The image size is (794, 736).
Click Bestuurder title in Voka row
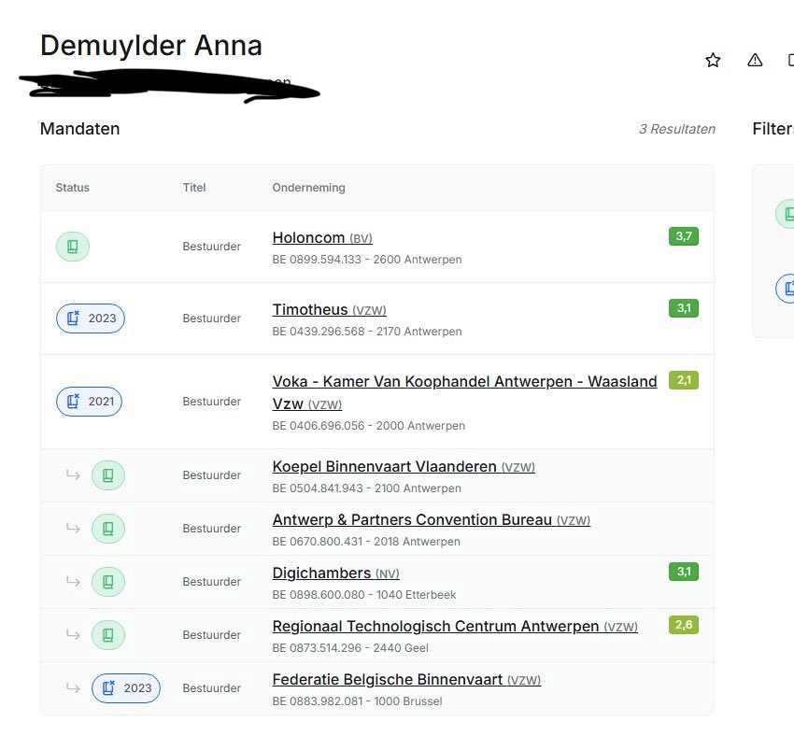pos(212,402)
